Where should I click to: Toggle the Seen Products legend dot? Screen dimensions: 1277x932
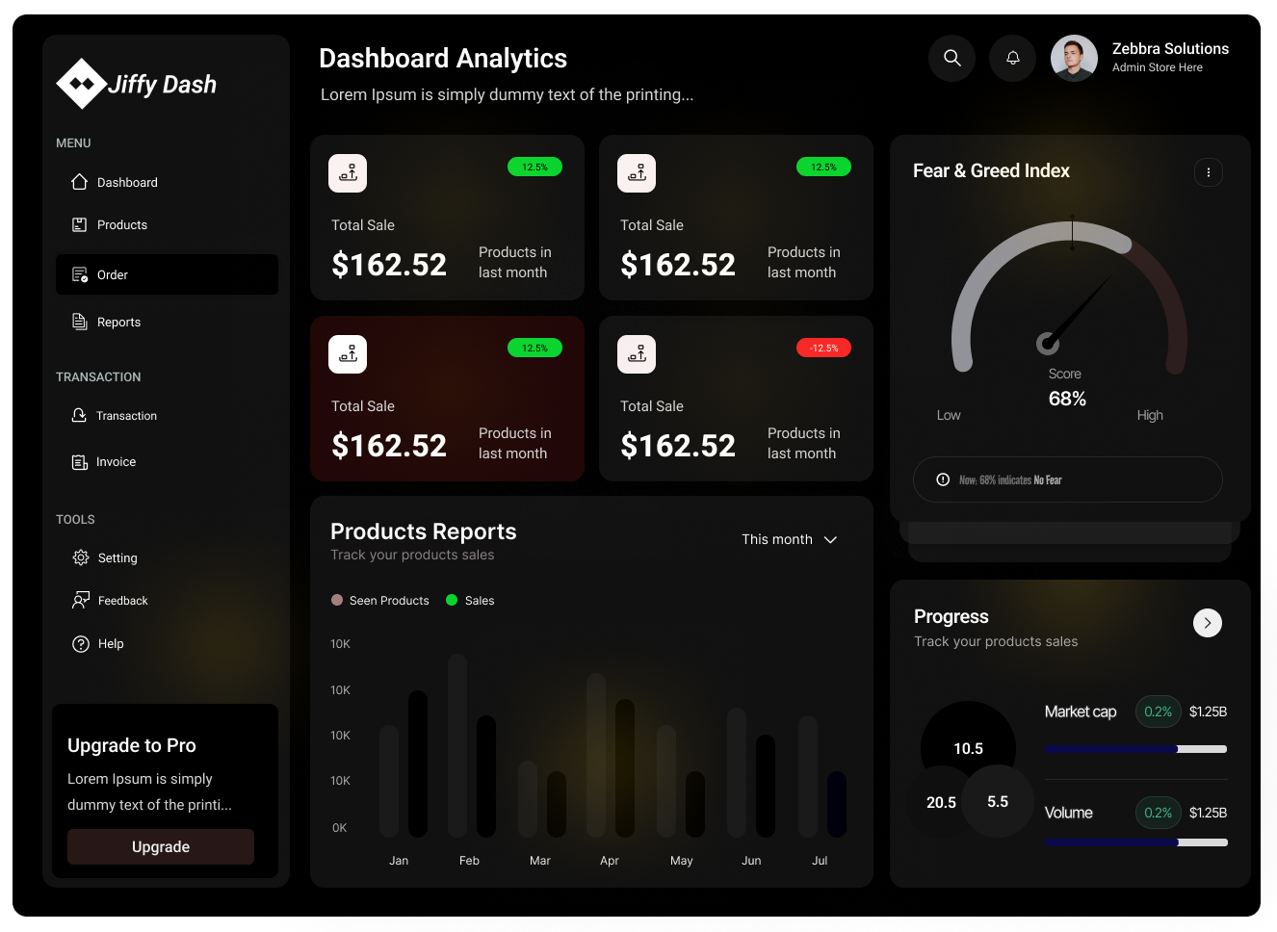337,600
